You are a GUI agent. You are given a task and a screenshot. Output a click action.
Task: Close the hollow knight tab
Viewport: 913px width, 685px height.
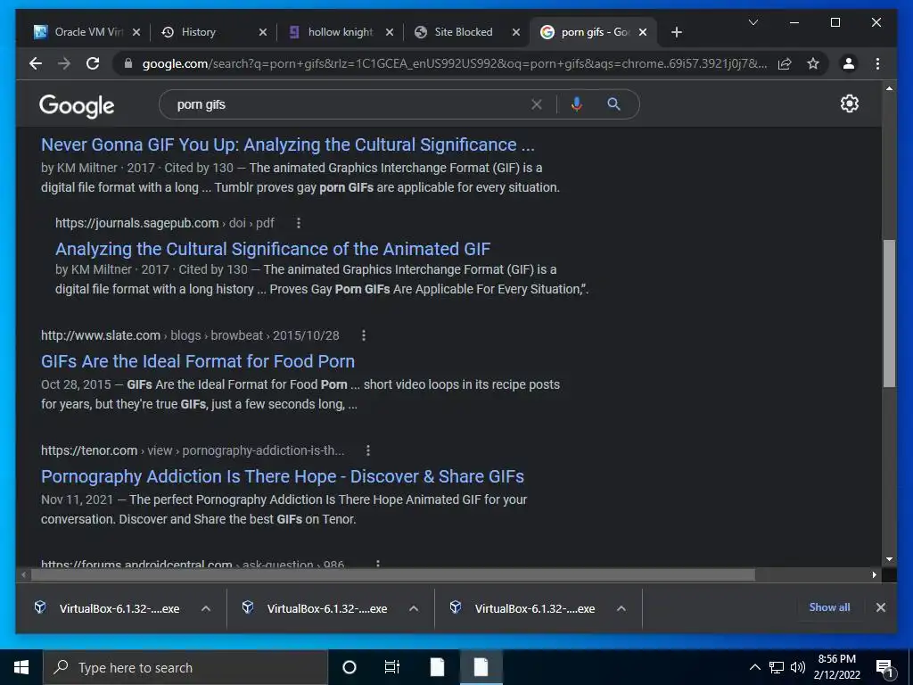[390, 32]
